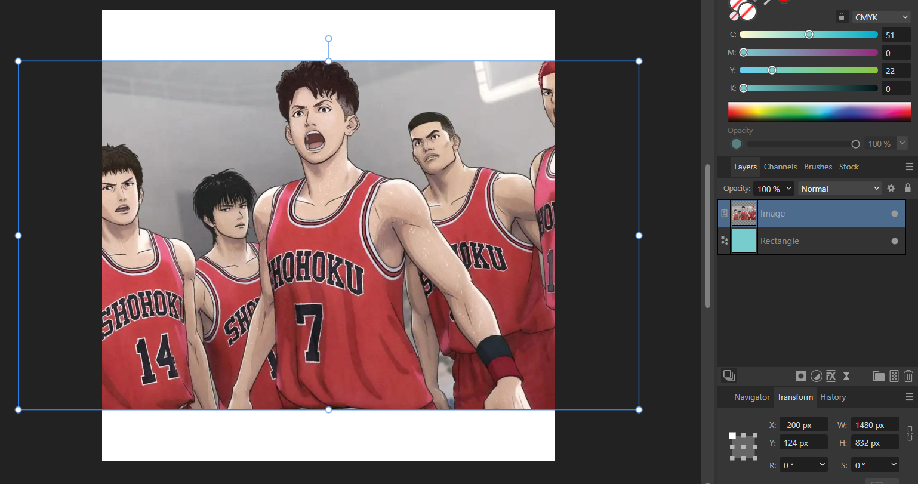This screenshot has height=484, width=918.
Task: Select the Transform tab
Action: click(x=795, y=397)
